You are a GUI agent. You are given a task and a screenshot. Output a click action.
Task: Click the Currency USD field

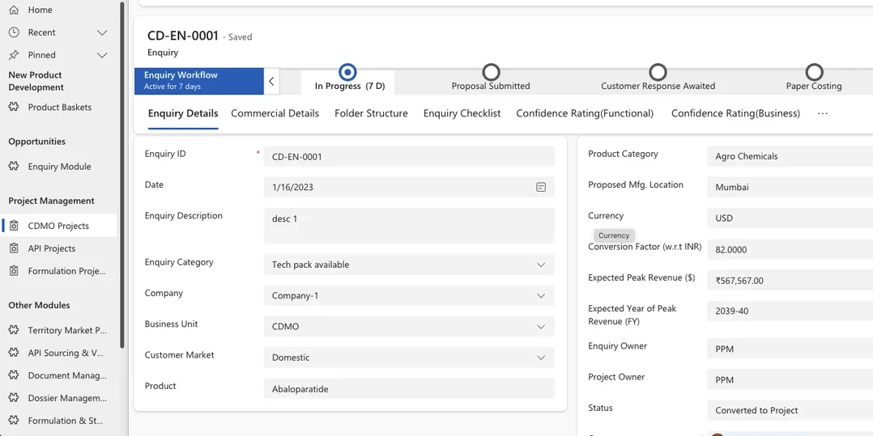click(790, 218)
